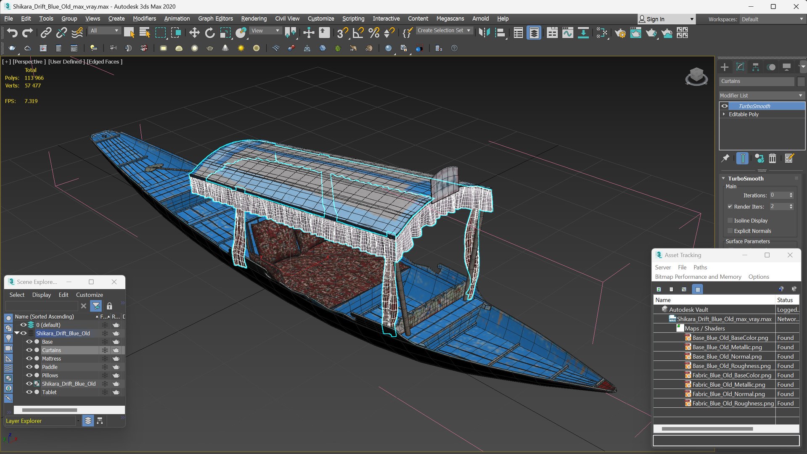807x454 pixels.
Task: Collapse the Shikara_Drift_Blue_Old tree node
Action: click(x=17, y=333)
